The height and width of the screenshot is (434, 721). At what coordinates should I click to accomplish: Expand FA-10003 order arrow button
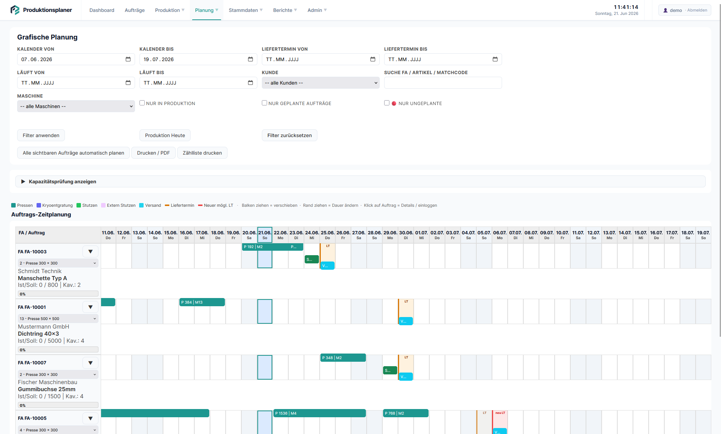(90, 251)
